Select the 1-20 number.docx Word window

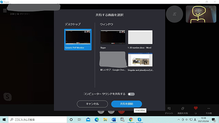(x=140, y=37)
